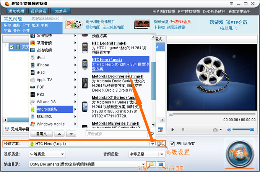Click the HTC Legend phone thumbnail
Image resolution: width=260 pixels, height=172 pixels.
tap(85, 48)
